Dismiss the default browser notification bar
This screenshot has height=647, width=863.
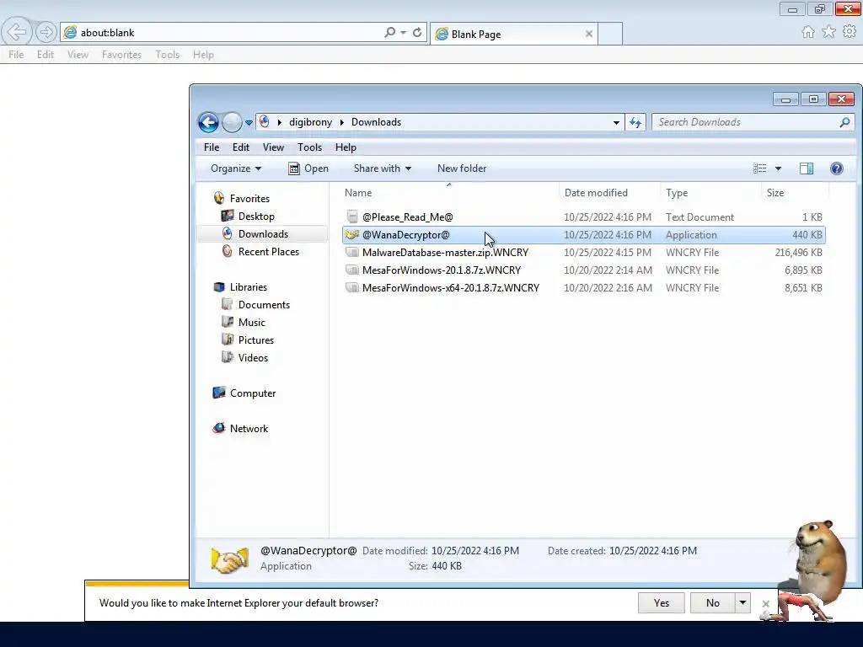(765, 603)
